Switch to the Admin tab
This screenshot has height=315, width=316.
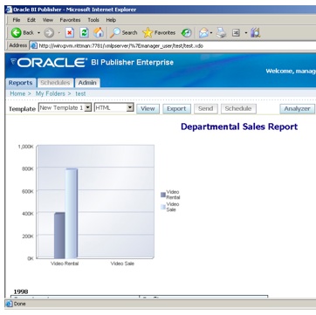pyautogui.click(x=87, y=83)
